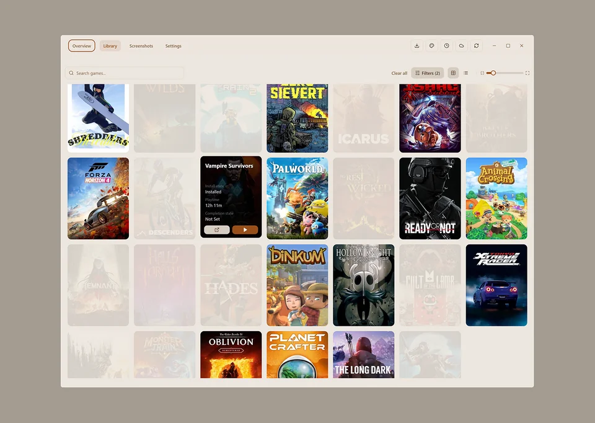Focus the Search games field
Viewport: 595px width, 423px height.
(x=124, y=73)
